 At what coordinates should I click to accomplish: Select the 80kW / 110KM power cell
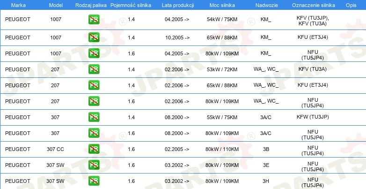click(x=222, y=149)
